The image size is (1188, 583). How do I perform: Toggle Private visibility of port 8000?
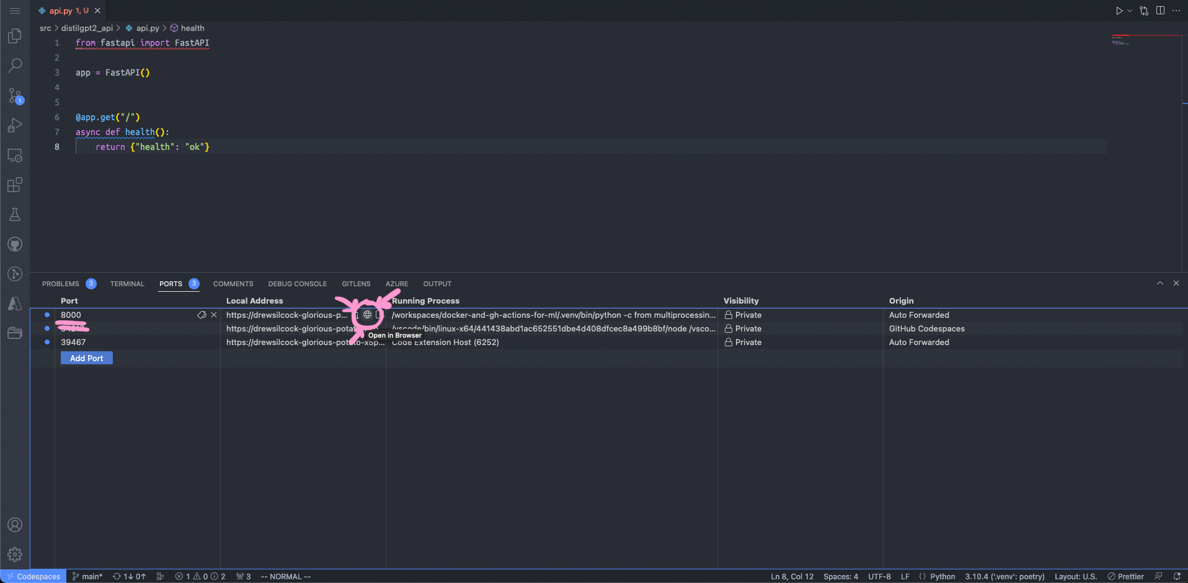743,315
